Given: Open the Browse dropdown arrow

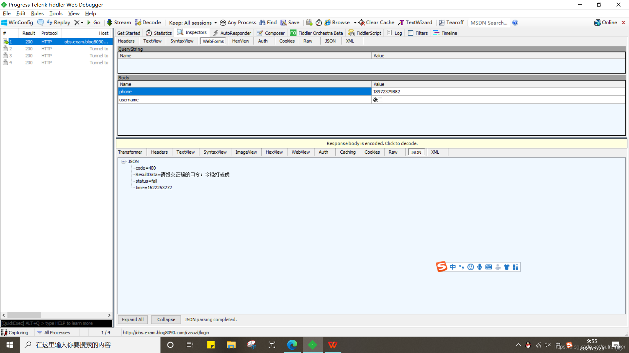Looking at the screenshot, I should tap(355, 23).
